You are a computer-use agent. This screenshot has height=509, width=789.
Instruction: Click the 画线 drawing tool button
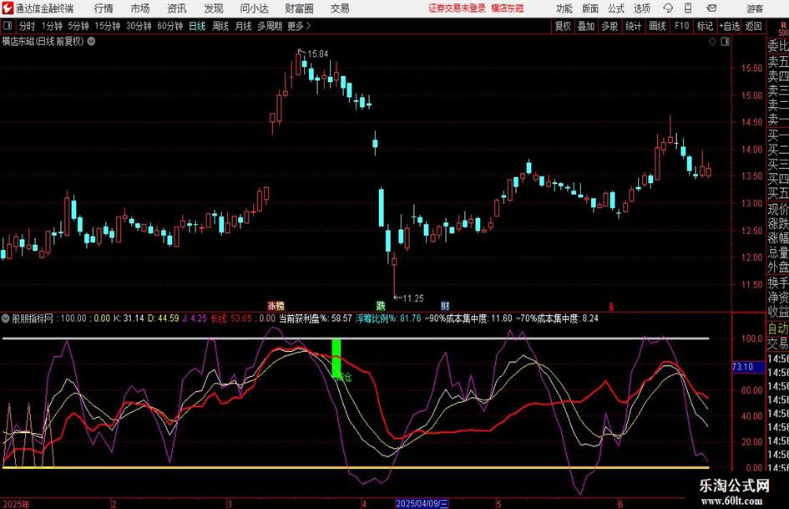tap(658, 26)
